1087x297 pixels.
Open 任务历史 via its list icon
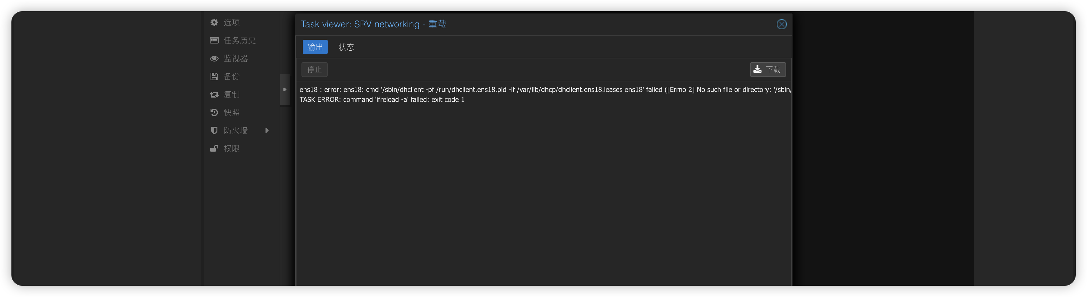pyautogui.click(x=214, y=40)
